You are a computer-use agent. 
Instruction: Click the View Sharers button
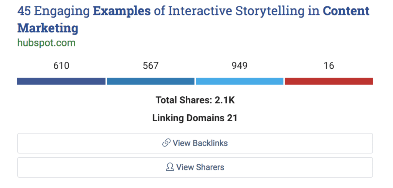(195, 167)
